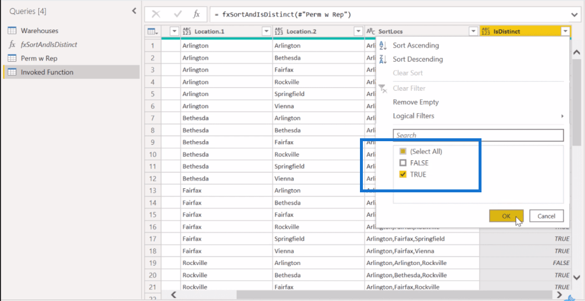The image size is (585, 301).
Task: Change data type icon of SortLocs column
Action: pyautogui.click(x=371, y=32)
